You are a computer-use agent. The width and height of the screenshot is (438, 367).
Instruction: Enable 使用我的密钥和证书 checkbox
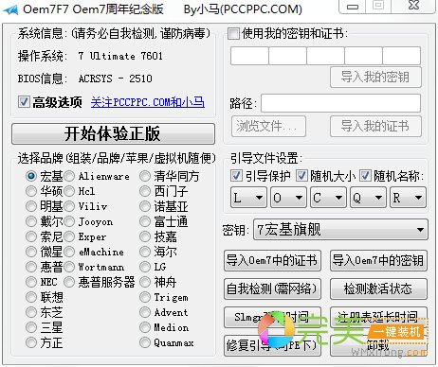coord(233,33)
